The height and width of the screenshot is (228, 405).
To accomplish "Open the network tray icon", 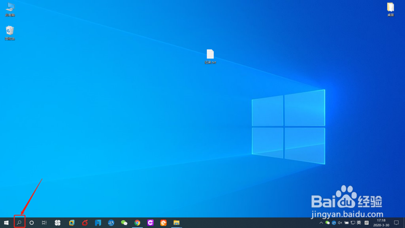I will click(353, 223).
